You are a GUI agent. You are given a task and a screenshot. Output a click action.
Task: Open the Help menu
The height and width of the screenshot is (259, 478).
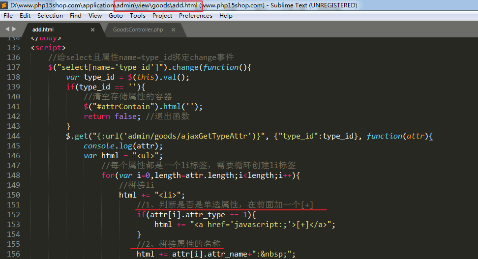pyautogui.click(x=226, y=16)
